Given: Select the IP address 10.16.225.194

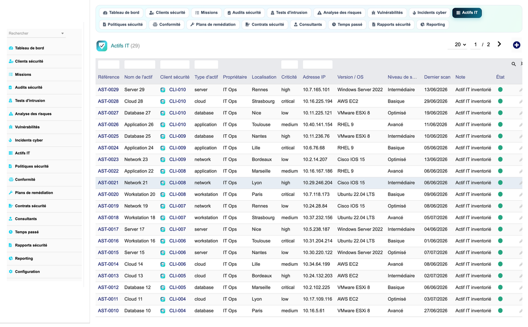Looking at the screenshot, I should coord(318,101).
